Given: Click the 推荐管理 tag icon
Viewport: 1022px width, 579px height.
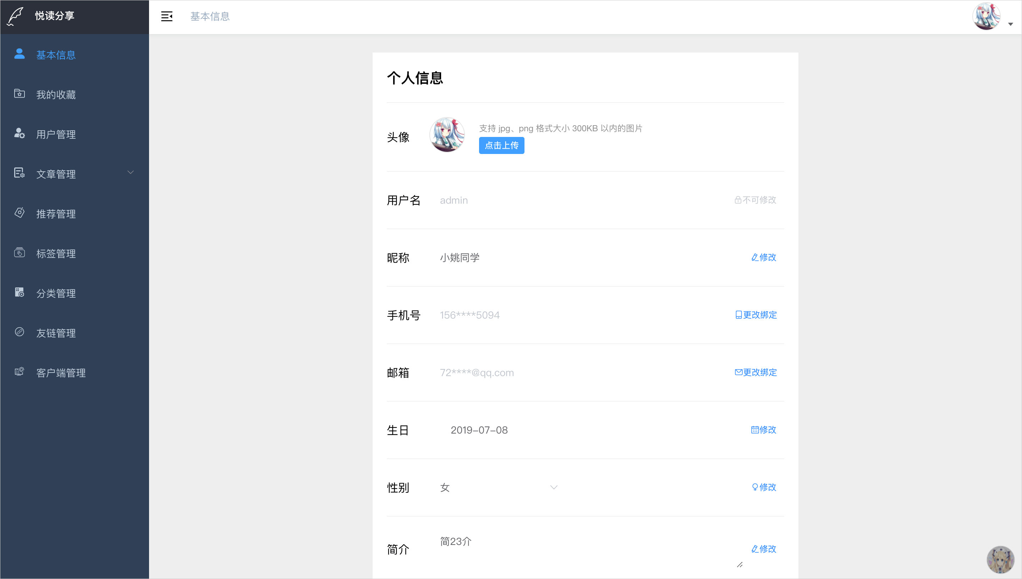Looking at the screenshot, I should point(19,213).
